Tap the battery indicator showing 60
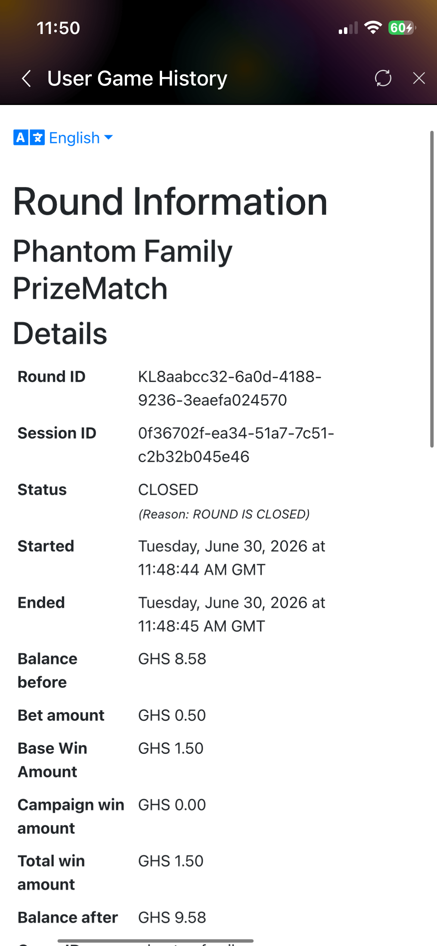Viewport: 437px width, 946px height. click(402, 28)
